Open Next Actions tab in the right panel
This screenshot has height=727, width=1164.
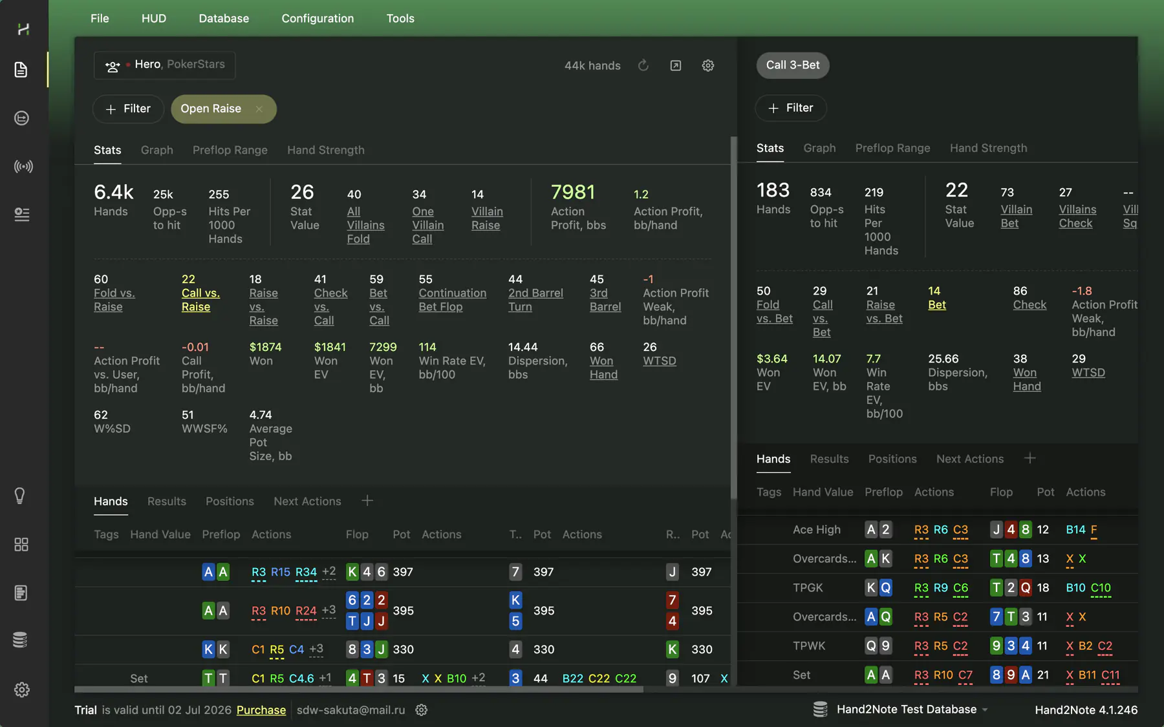970,459
